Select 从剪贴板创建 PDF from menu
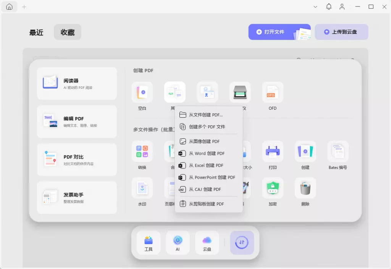This screenshot has width=391, height=269. tap(206, 204)
